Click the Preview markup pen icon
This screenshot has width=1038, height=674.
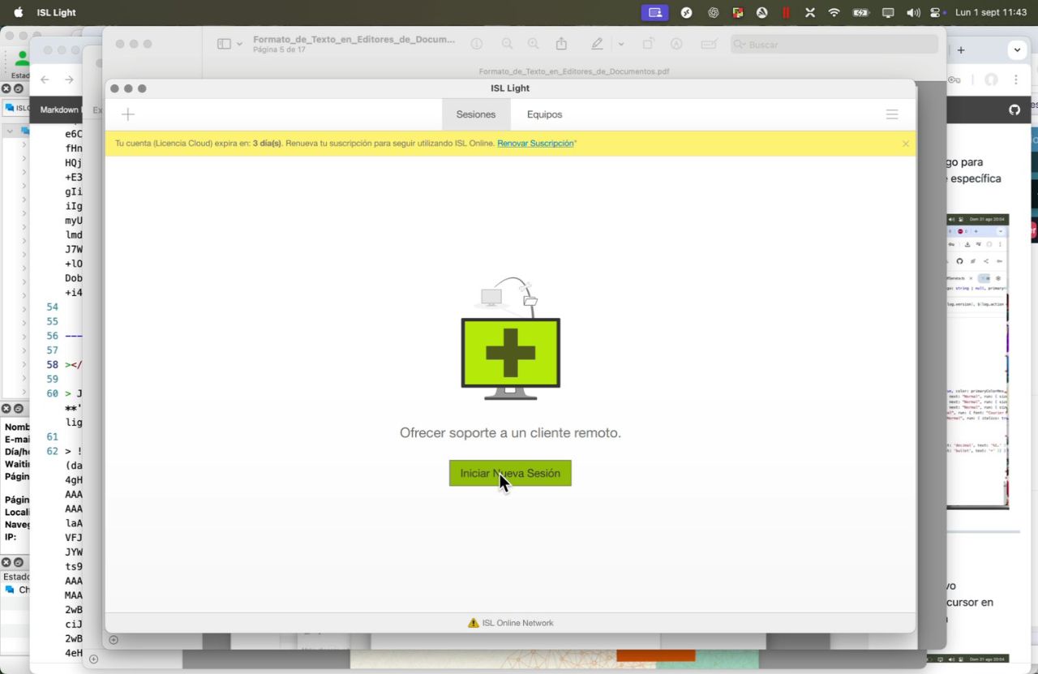click(598, 45)
